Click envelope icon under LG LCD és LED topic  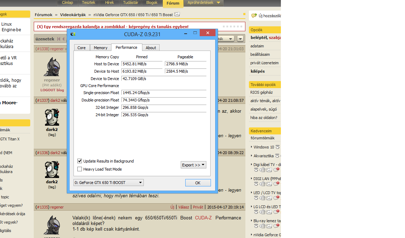[x=269, y=212]
